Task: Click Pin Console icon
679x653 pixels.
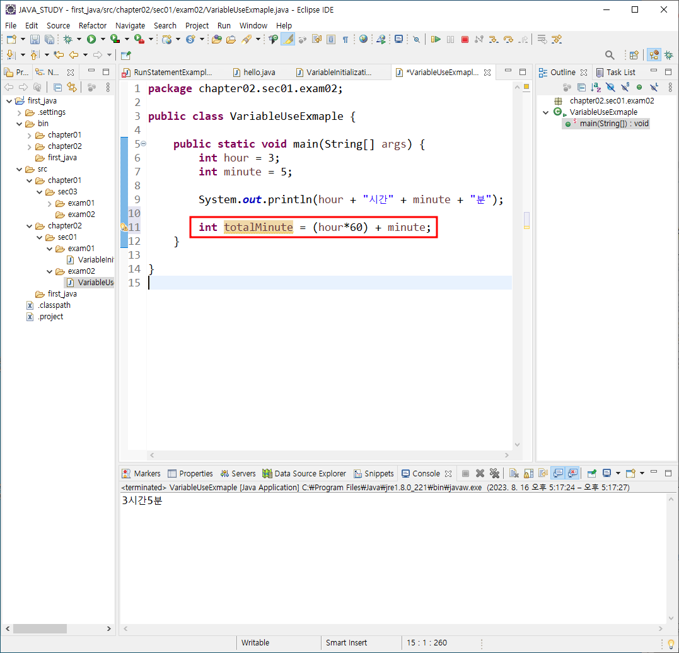Action: click(591, 473)
